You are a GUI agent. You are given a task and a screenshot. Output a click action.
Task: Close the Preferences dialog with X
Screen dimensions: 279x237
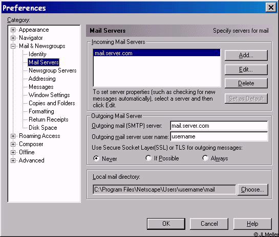click(x=271, y=8)
